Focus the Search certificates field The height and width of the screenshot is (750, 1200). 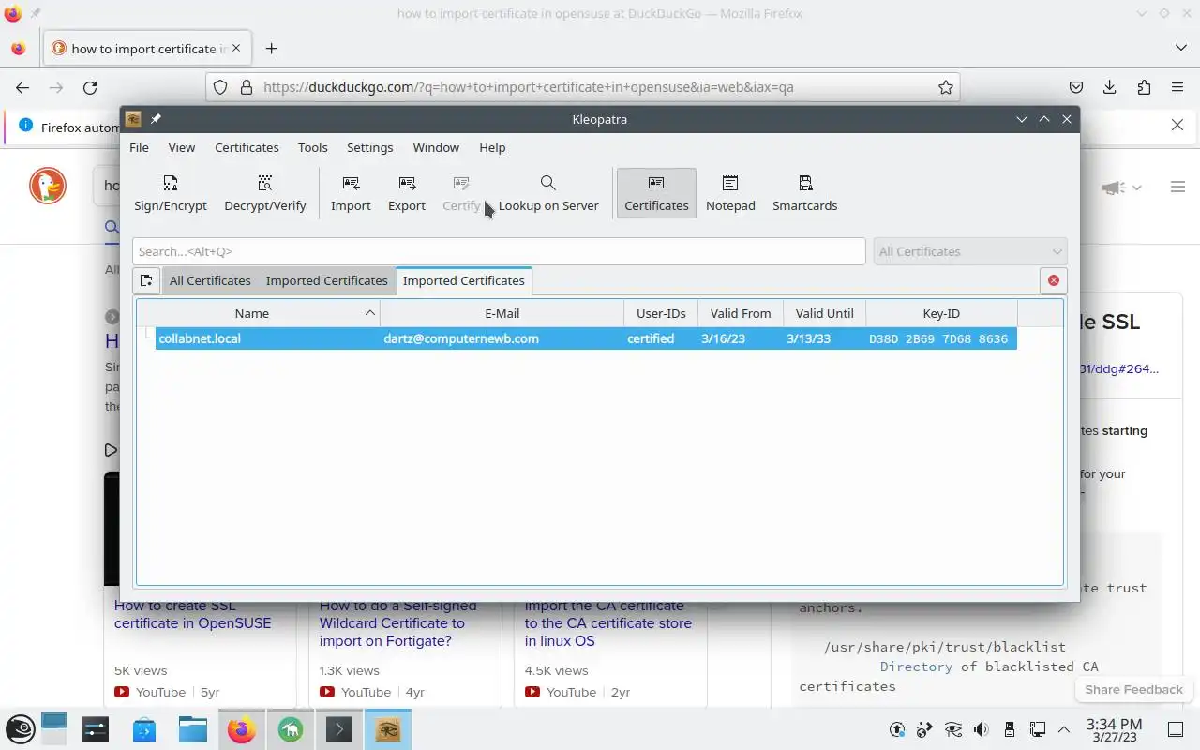click(x=499, y=251)
